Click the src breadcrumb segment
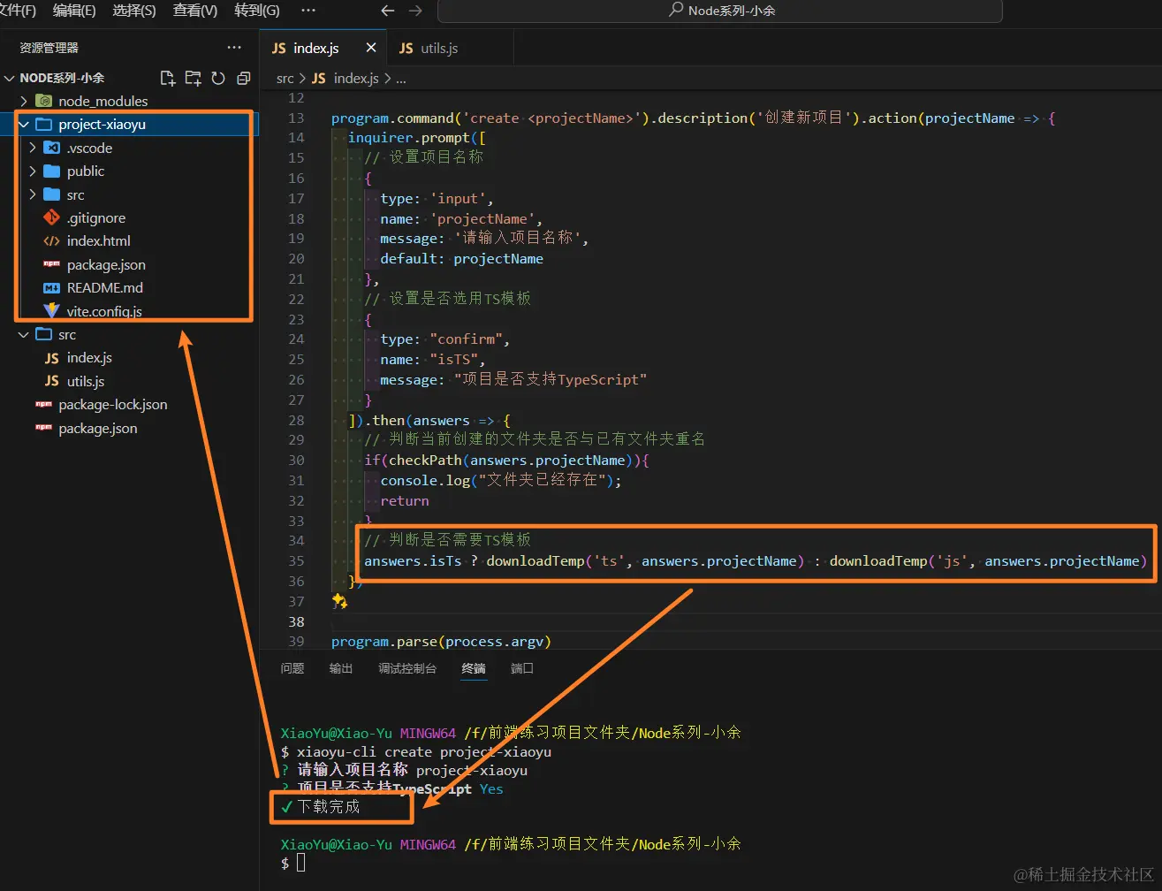Image resolution: width=1162 pixels, height=891 pixels. click(x=285, y=78)
